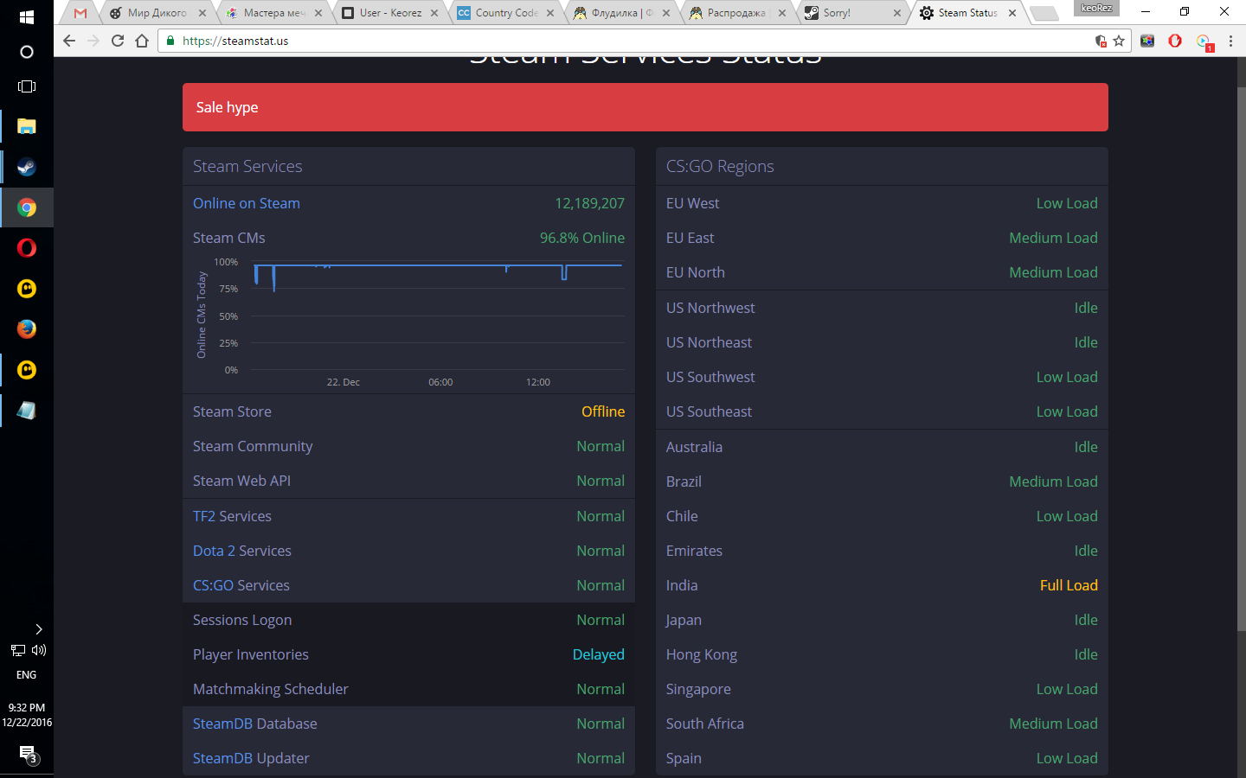Open a new browser tab
The height and width of the screenshot is (778, 1246).
pyautogui.click(x=1045, y=13)
